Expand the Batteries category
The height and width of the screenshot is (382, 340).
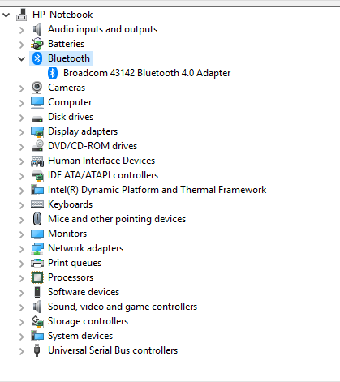22,45
